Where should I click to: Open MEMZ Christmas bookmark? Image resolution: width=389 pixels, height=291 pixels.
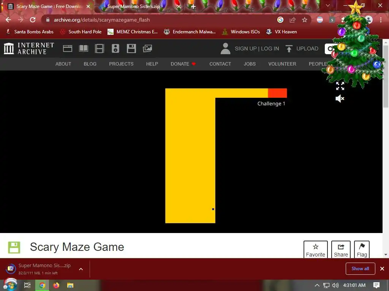pyautogui.click(x=133, y=32)
